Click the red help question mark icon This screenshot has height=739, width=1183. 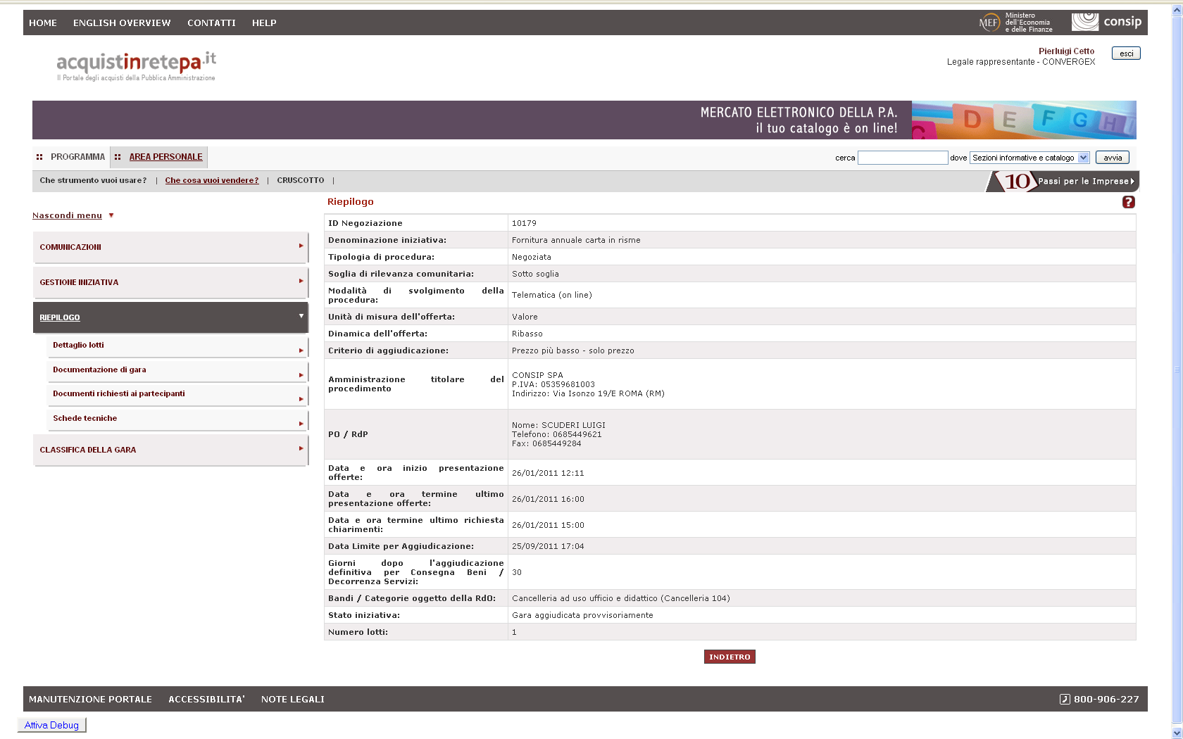click(1128, 202)
